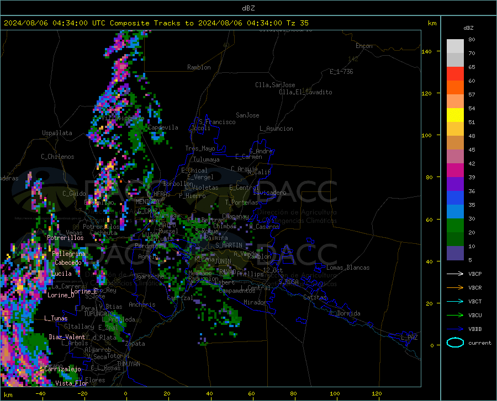Click the Zapata map label
This screenshot has width=497, height=401.
[x=135, y=344]
